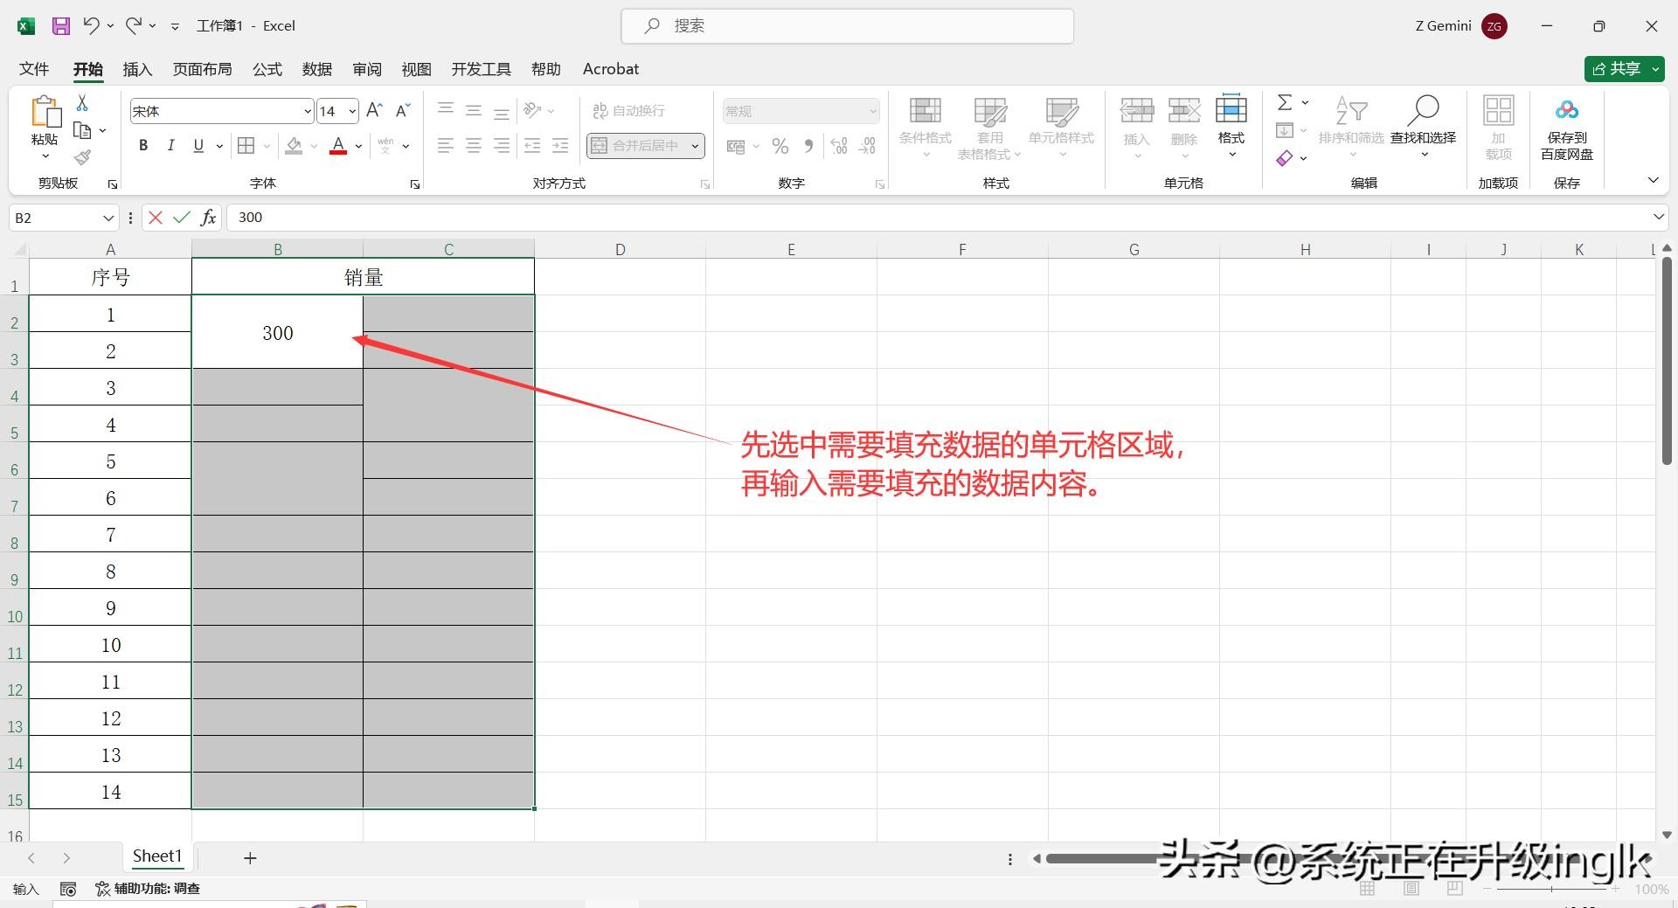Click the Cut scissors icon
The width and height of the screenshot is (1678, 908).
82,103
